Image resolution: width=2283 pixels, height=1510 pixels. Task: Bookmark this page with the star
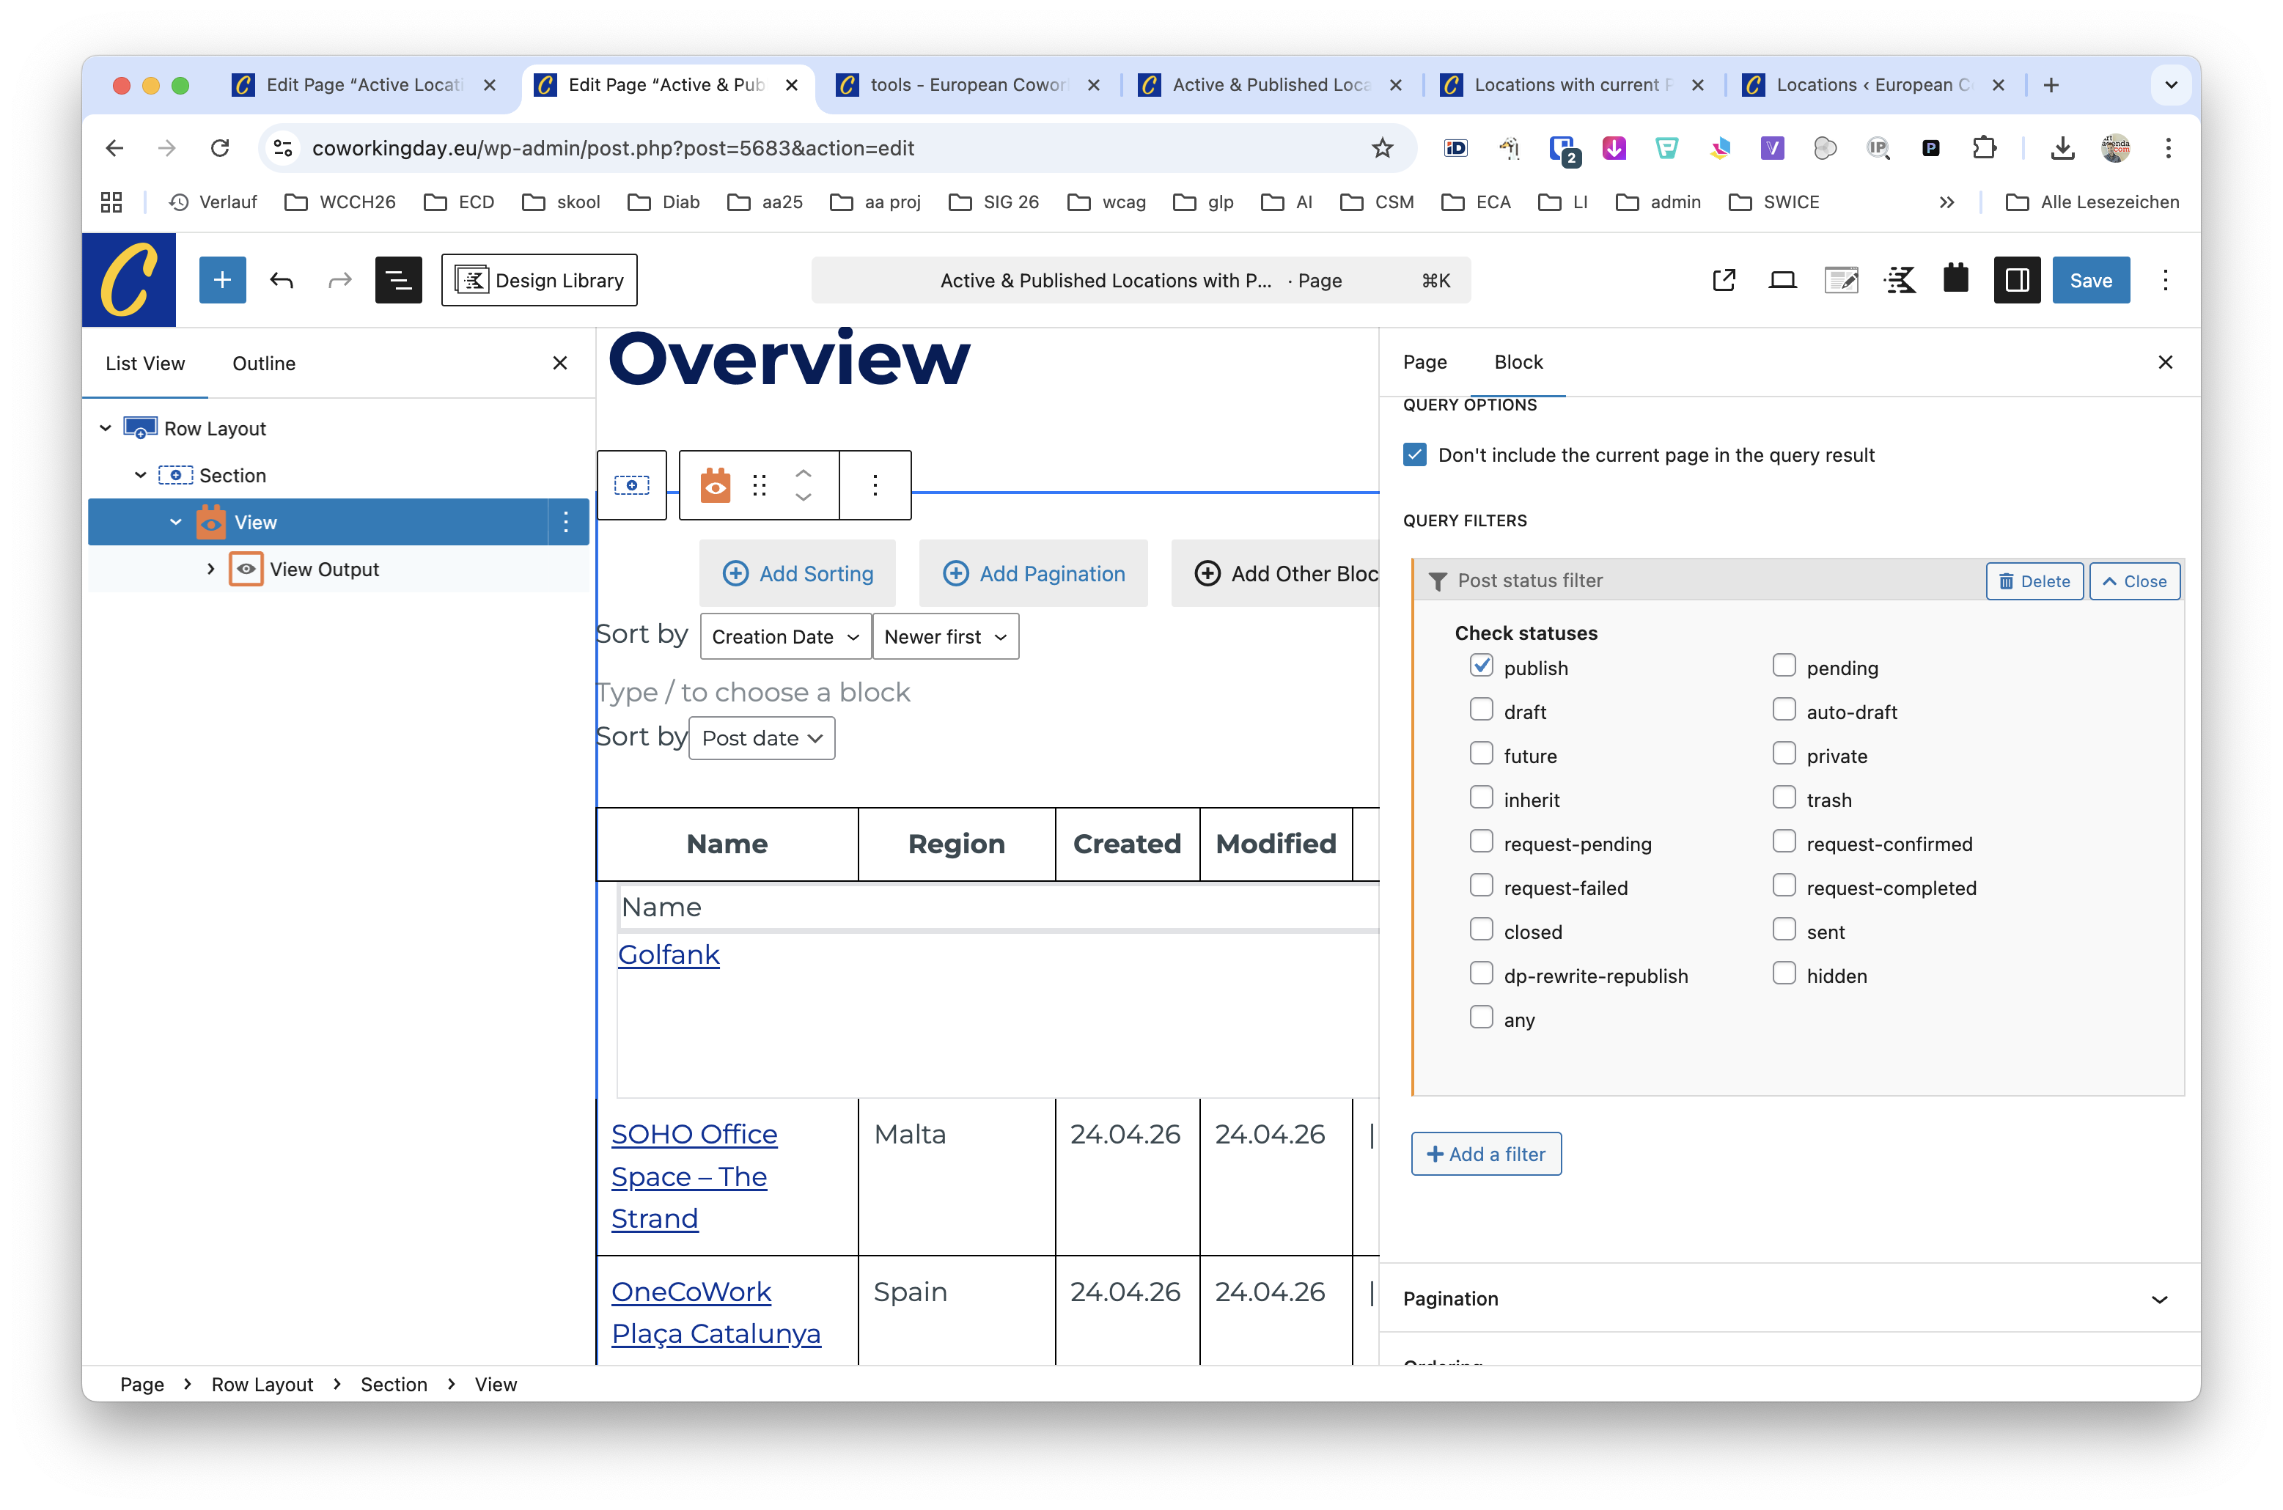click(x=1383, y=148)
